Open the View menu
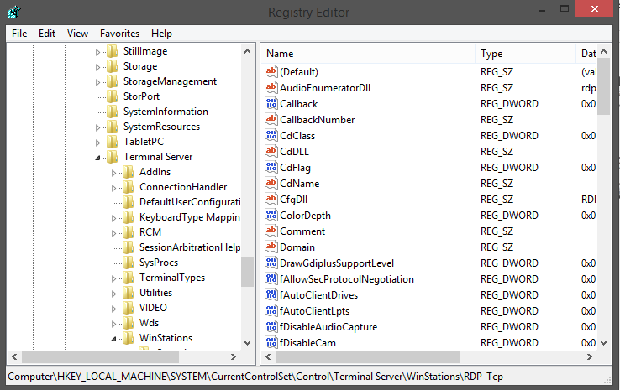This screenshot has height=390, width=620. (x=77, y=34)
